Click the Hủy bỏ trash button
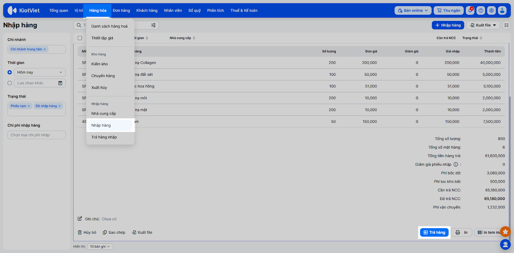The image size is (514, 253). click(87, 232)
